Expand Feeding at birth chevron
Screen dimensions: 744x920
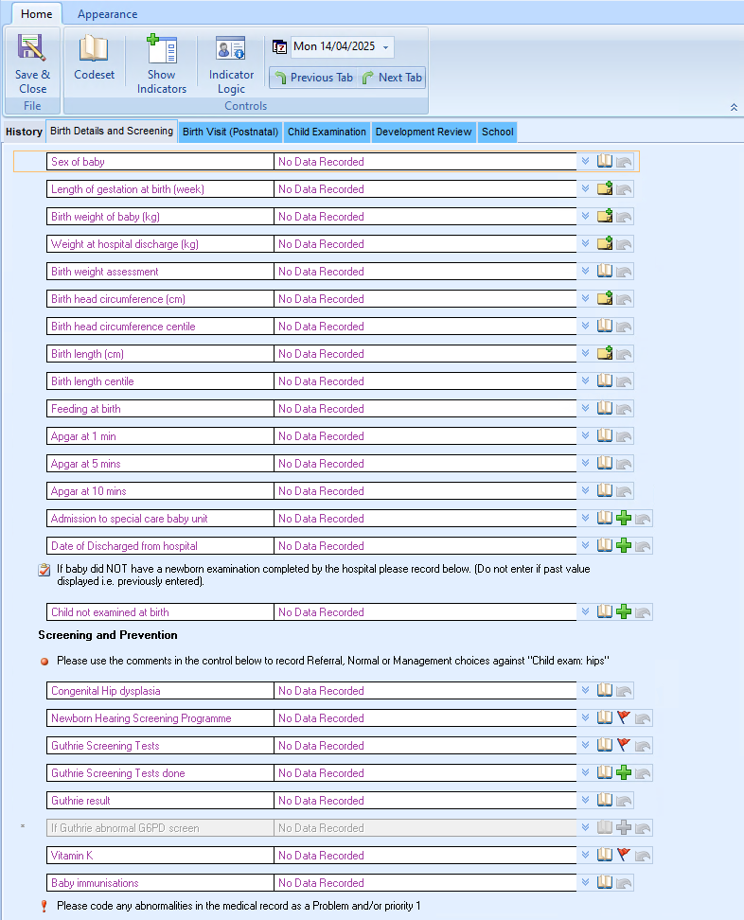click(585, 408)
